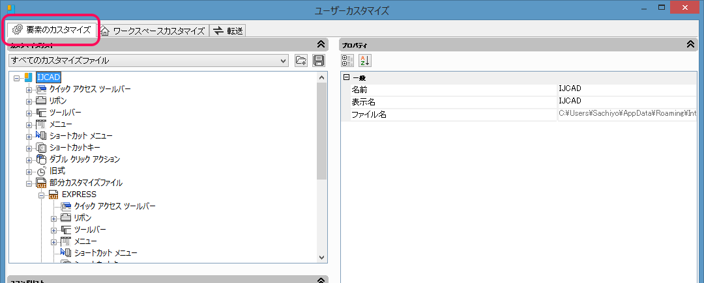Click the ファイル名 path value
Screen dimensions: 704x283
pyautogui.click(x=627, y=114)
